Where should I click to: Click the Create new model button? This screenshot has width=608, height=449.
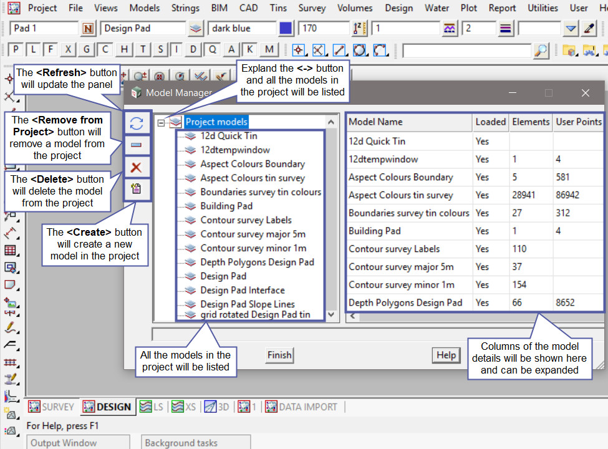pyautogui.click(x=136, y=190)
